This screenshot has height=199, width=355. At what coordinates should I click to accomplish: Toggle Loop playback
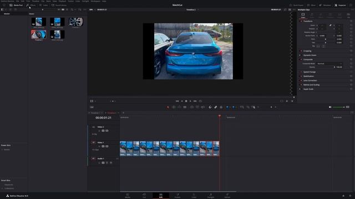(x=200, y=101)
